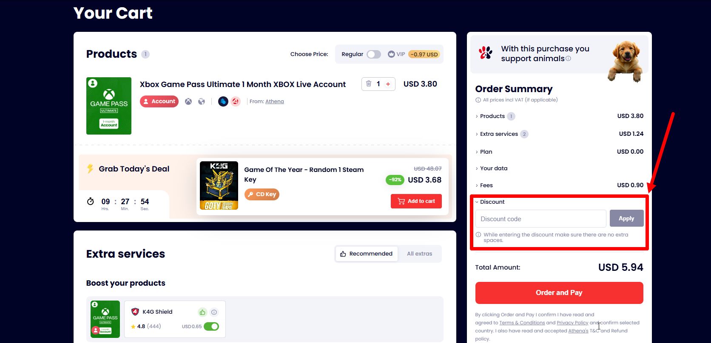
Task: Collapse the Discount section
Action: click(490, 202)
